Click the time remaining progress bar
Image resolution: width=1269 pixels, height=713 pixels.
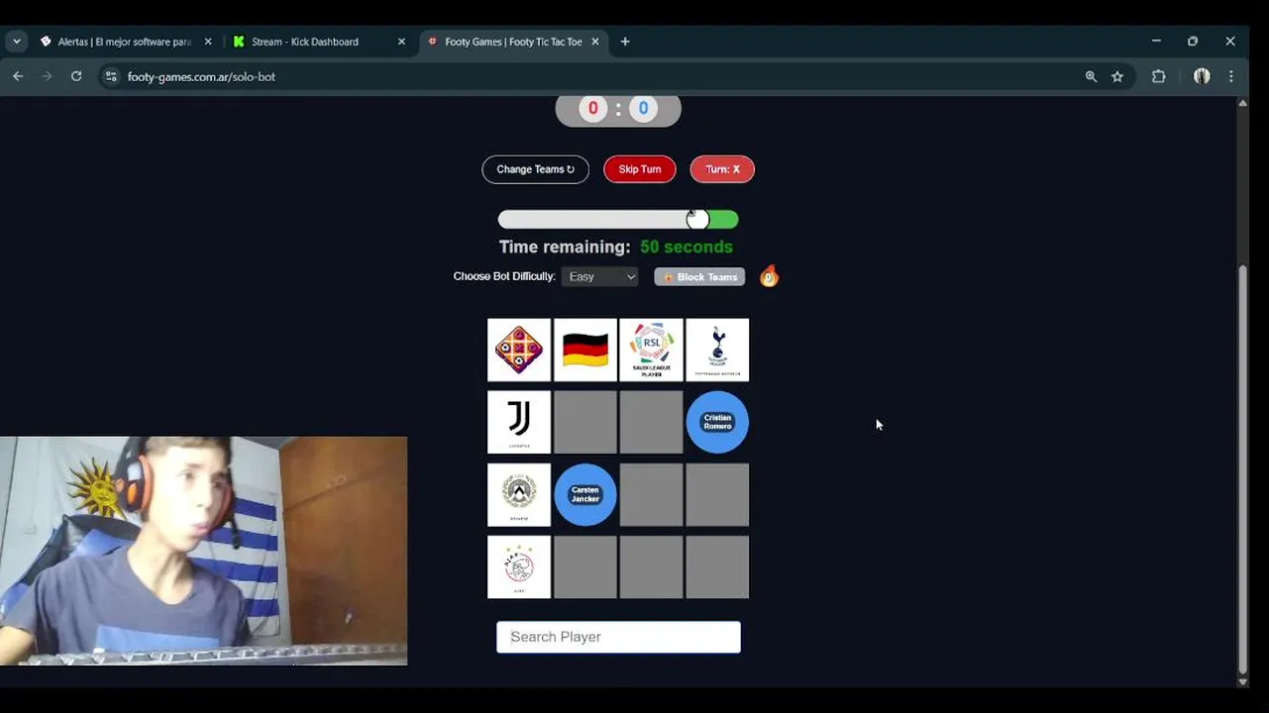pyautogui.click(x=617, y=220)
